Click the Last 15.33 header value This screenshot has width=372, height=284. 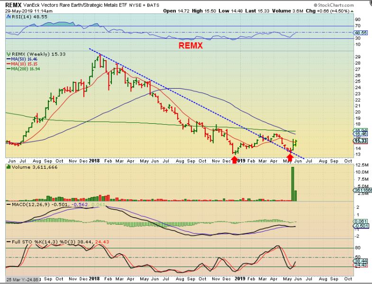tap(257, 11)
